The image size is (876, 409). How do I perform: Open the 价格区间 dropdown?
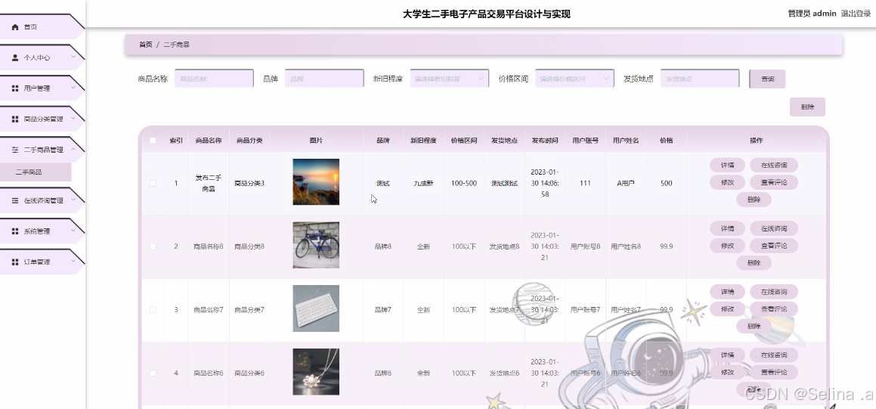click(x=574, y=79)
